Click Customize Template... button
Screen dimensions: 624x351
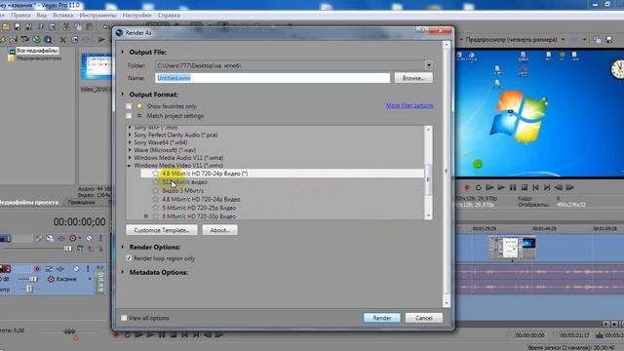[162, 230]
